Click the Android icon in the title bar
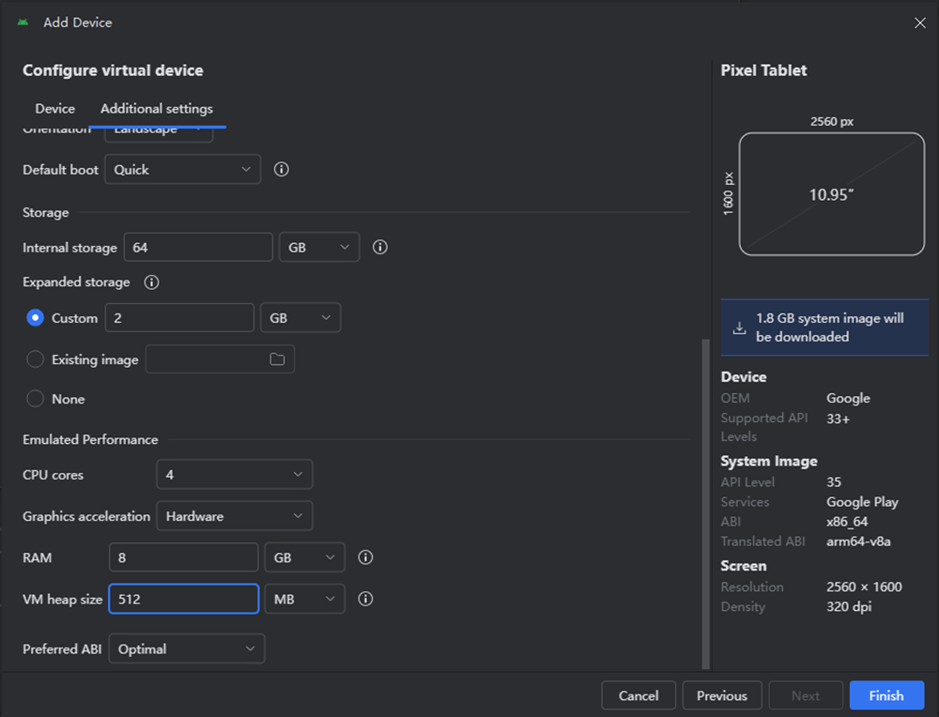The height and width of the screenshot is (717, 939). [x=23, y=23]
